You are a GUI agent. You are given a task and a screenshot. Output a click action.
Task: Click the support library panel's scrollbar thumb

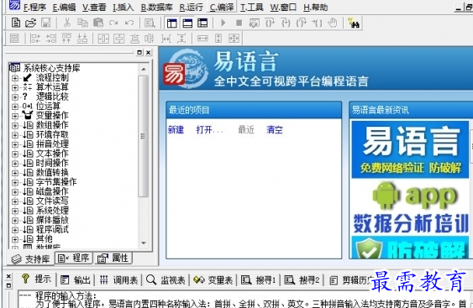pyautogui.click(x=144, y=136)
